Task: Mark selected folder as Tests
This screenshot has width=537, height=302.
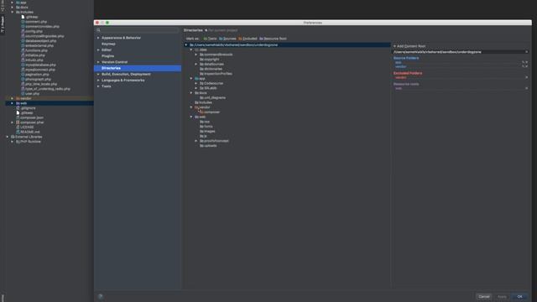Action: 210,39
